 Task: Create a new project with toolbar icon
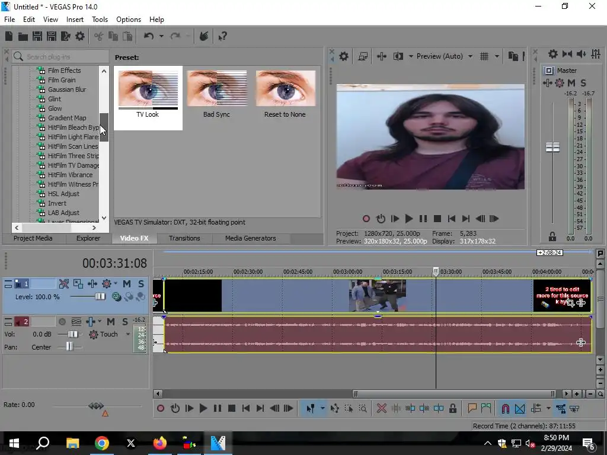click(x=9, y=36)
